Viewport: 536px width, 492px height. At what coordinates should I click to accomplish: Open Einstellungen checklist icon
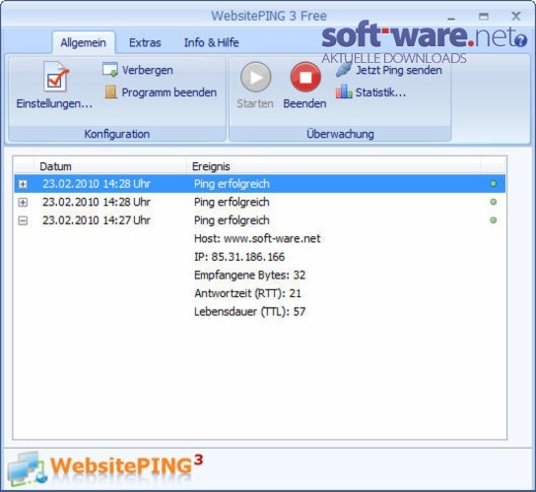pos(55,77)
